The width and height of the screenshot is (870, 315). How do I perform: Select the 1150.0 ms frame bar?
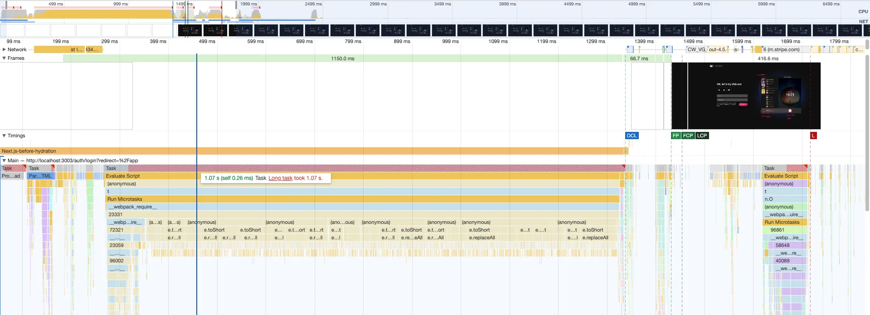tap(342, 58)
